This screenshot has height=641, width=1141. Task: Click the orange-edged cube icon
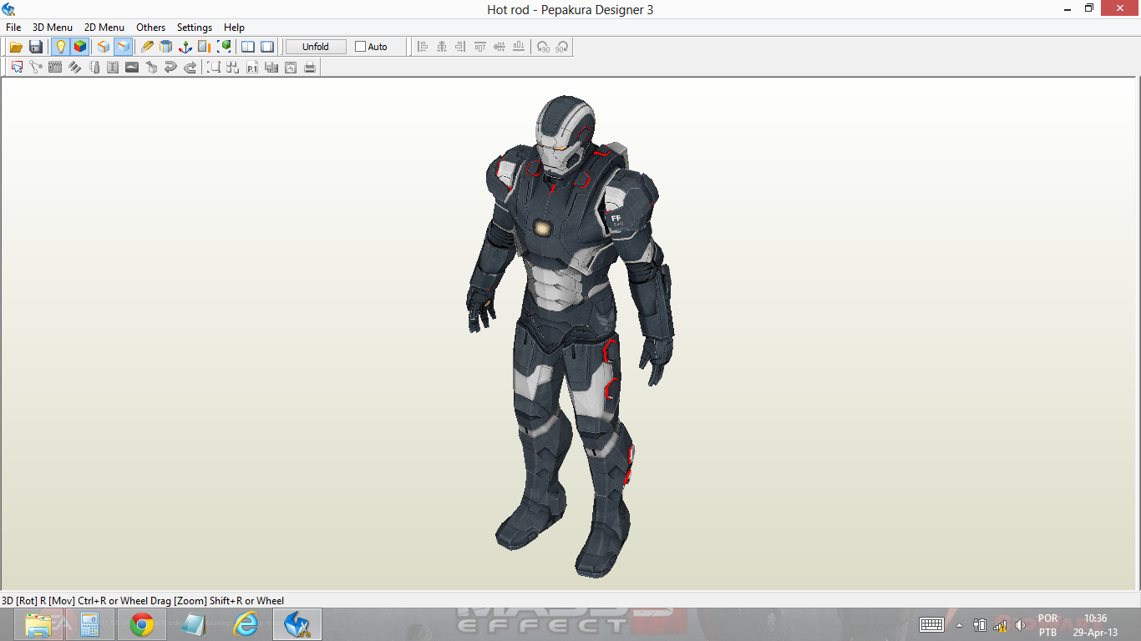tap(104, 47)
